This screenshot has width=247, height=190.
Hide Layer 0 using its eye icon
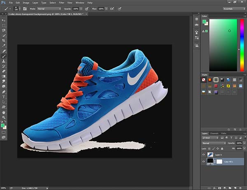tap(203, 155)
